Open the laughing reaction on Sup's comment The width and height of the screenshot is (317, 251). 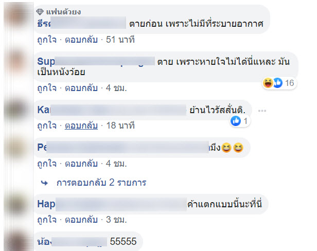[268, 83]
